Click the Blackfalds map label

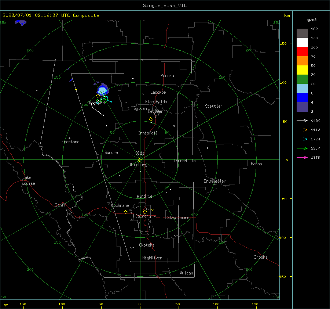(x=156, y=102)
